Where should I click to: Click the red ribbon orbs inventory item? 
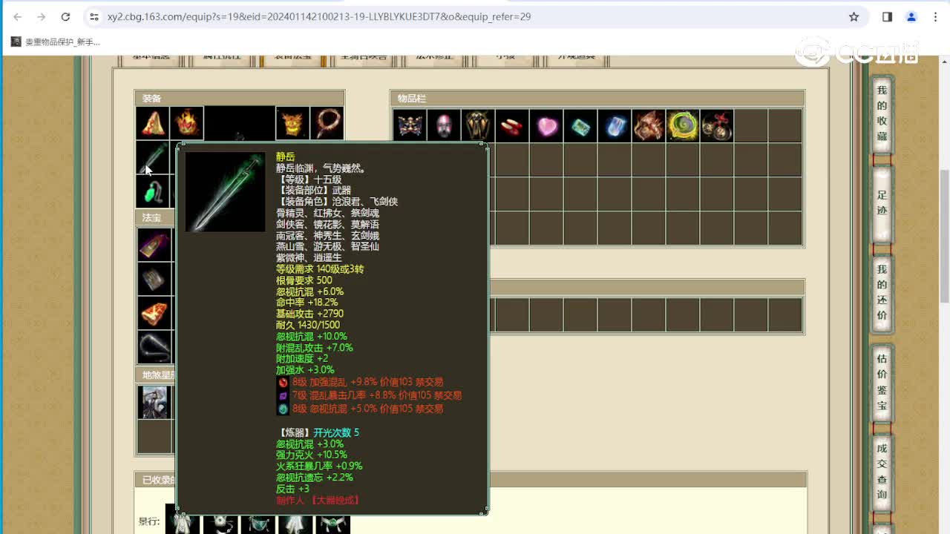tap(717, 126)
